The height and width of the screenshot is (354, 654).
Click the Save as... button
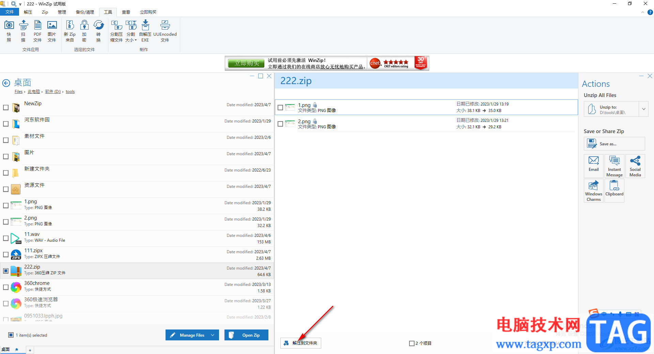614,144
